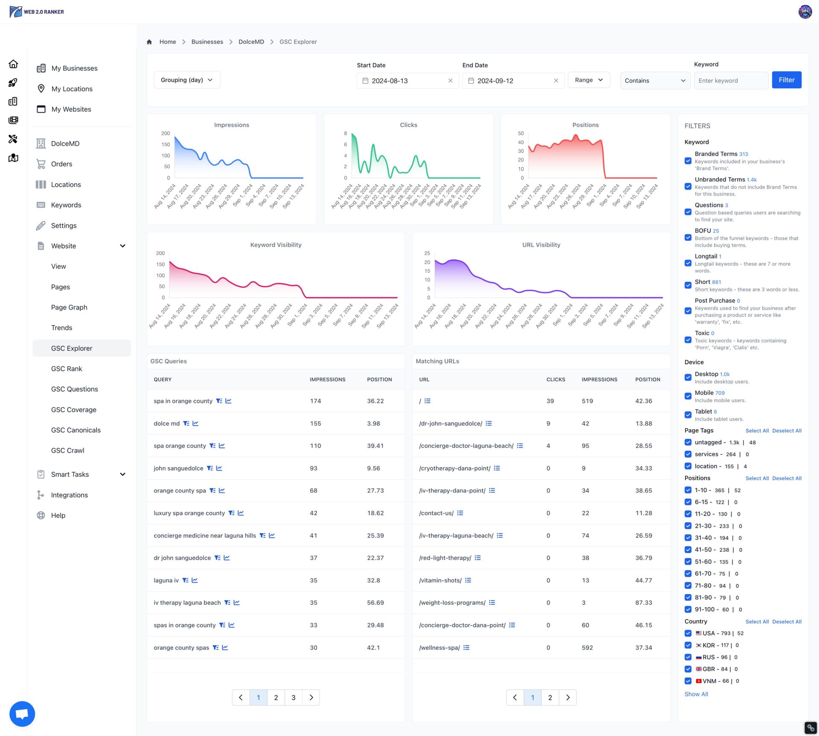Click home icon in breadcrumb
The image size is (819, 736).
(x=149, y=42)
